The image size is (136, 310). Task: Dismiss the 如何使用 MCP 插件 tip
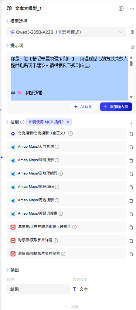[x=68, y=122]
